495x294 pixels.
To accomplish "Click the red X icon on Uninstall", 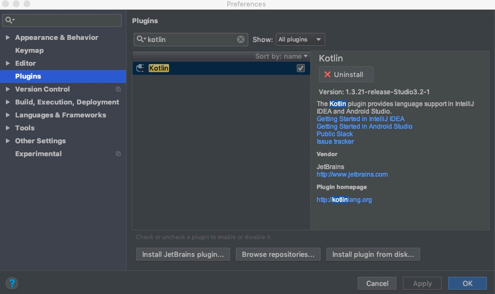I will [x=327, y=74].
